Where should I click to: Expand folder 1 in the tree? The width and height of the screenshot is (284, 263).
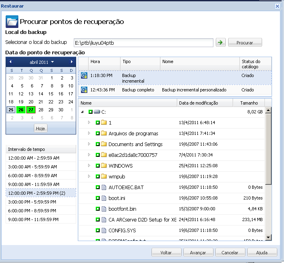[x=89, y=123]
